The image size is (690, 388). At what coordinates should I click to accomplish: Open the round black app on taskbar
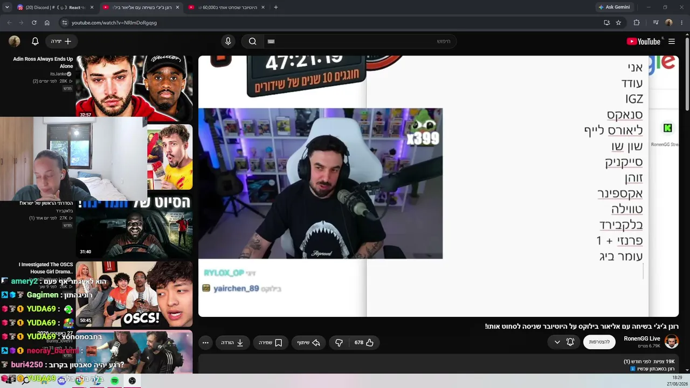point(132,380)
